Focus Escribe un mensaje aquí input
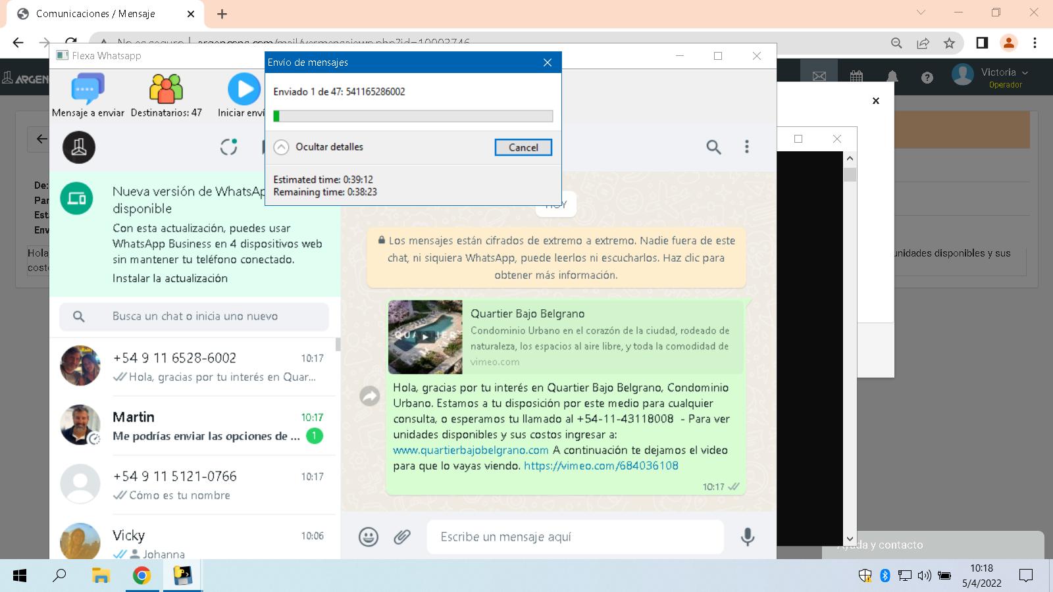The width and height of the screenshot is (1053, 592). [x=575, y=537]
